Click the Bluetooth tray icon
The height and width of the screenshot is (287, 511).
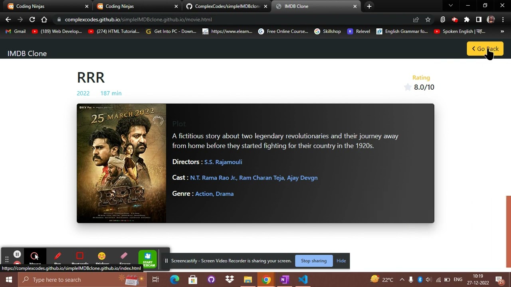click(x=420, y=280)
